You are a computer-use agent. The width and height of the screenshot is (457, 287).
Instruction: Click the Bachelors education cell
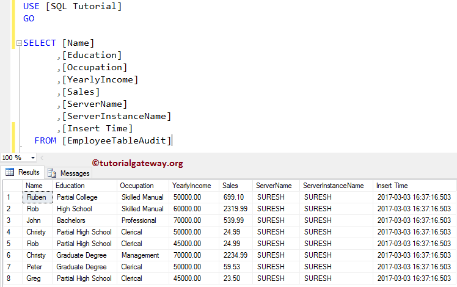[71, 220]
